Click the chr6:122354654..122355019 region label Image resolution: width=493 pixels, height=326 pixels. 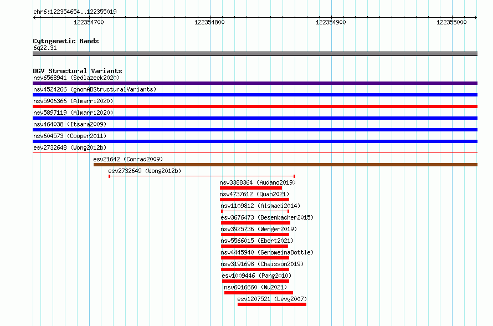coord(75,12)
